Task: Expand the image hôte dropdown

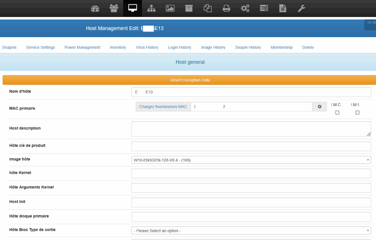Action: (251, 160)
